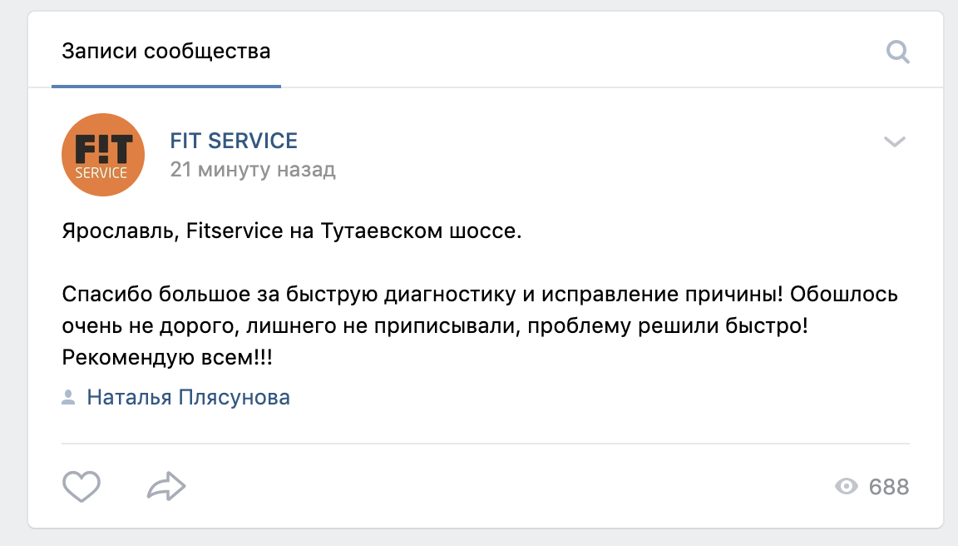
Task: Share the post using the arrow icon
Action: pyautogui.click(x=166, y=487)
